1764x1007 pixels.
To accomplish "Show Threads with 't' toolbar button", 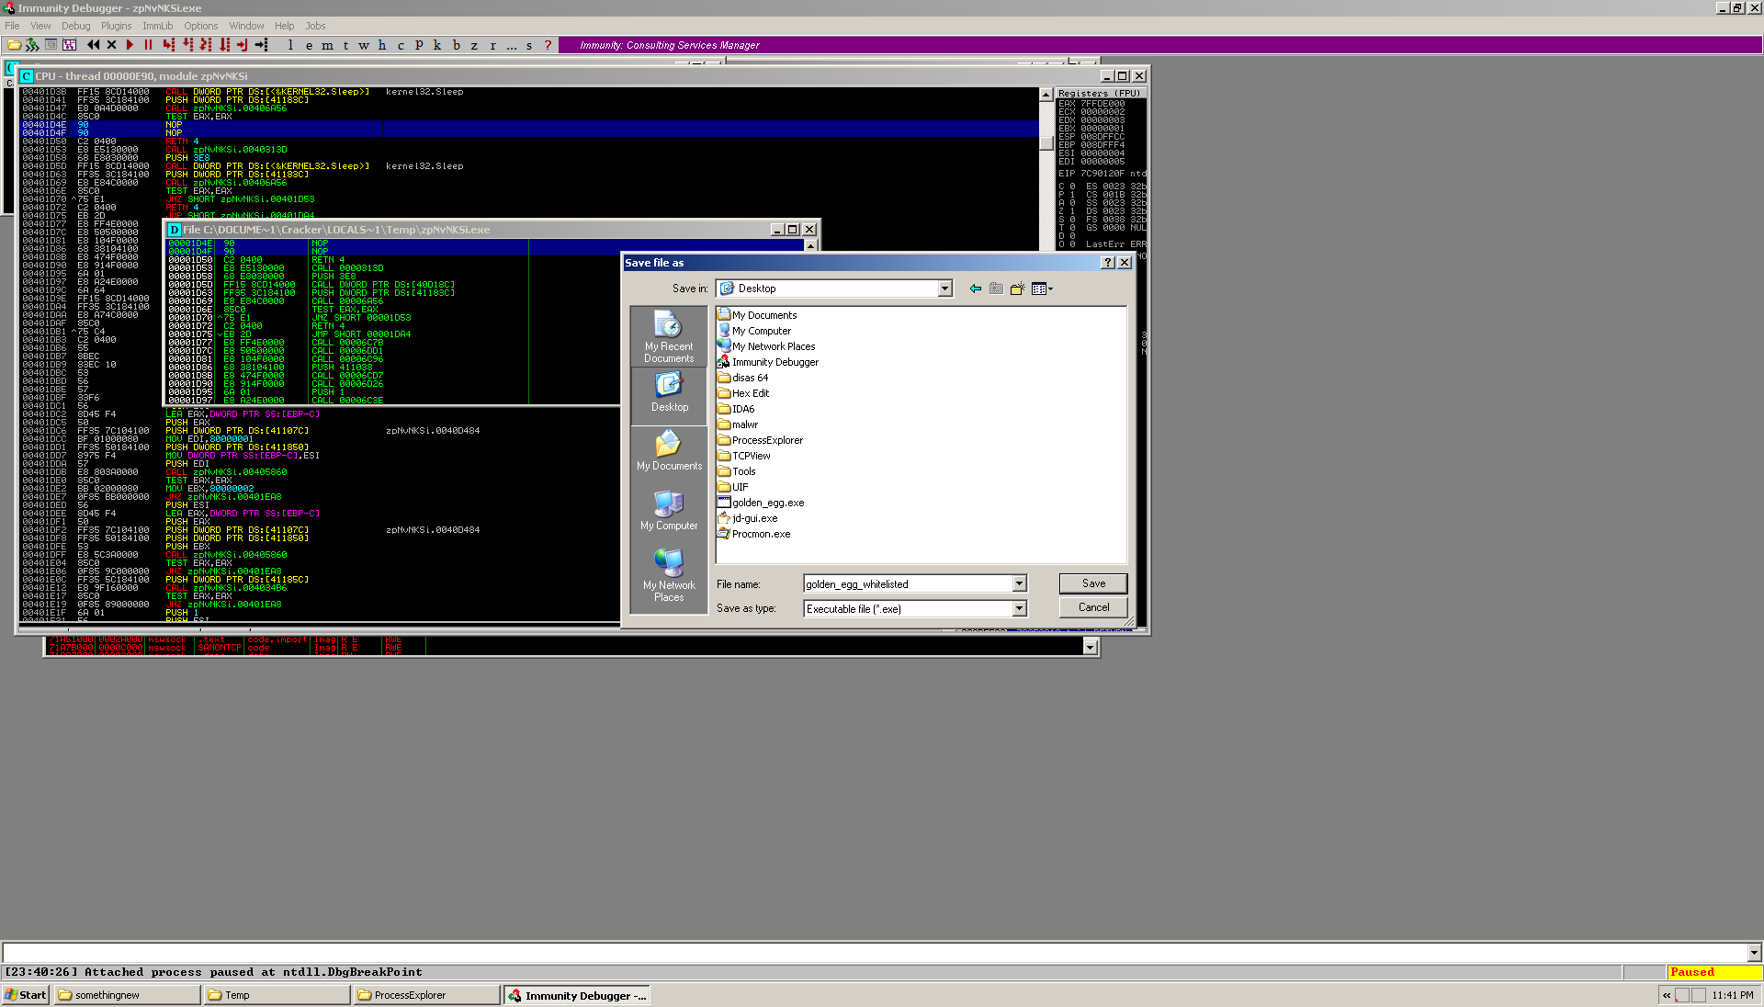I will pos(345,44).
